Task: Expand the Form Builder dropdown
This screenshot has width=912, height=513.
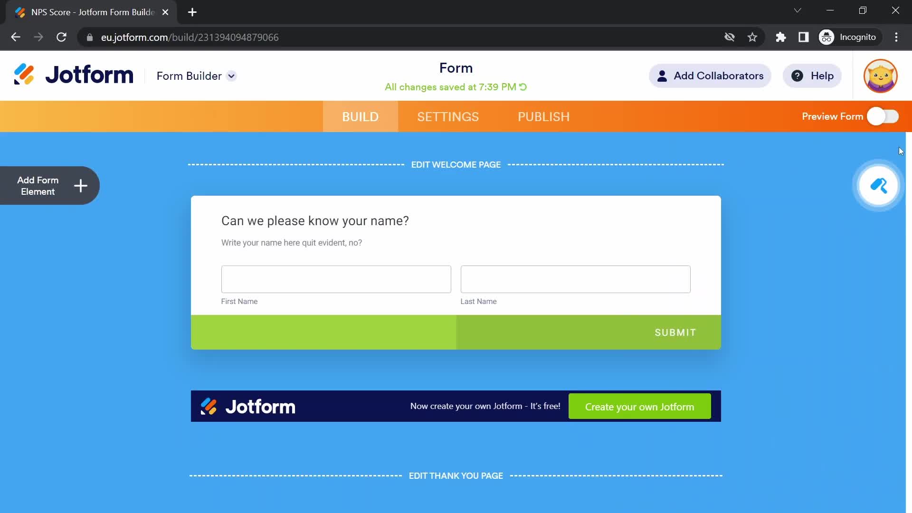Action: point(232,76)
